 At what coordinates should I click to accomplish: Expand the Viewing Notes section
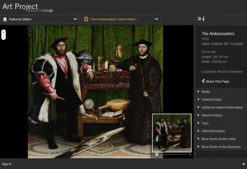(211, 100)
